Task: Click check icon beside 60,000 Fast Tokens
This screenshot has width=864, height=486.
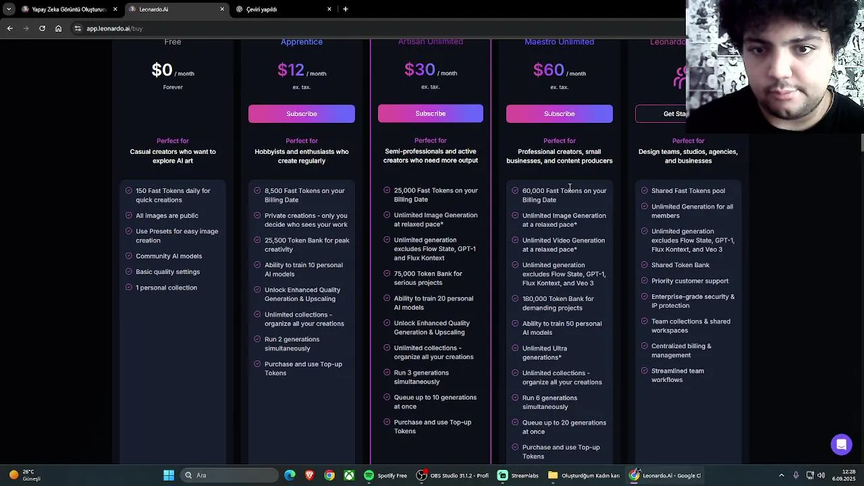Action: coord(515,191)
